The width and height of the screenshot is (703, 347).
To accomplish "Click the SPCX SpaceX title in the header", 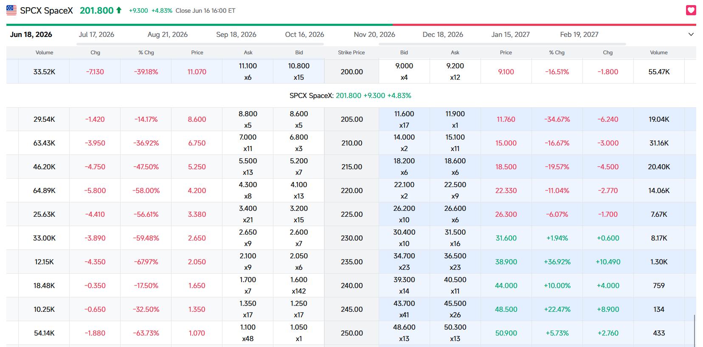I will tap(47, 11).
